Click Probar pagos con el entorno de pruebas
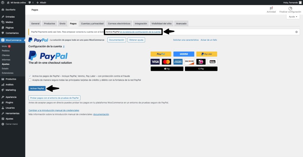This screenshot has width=303, height=157. click(x=54, y=98)
